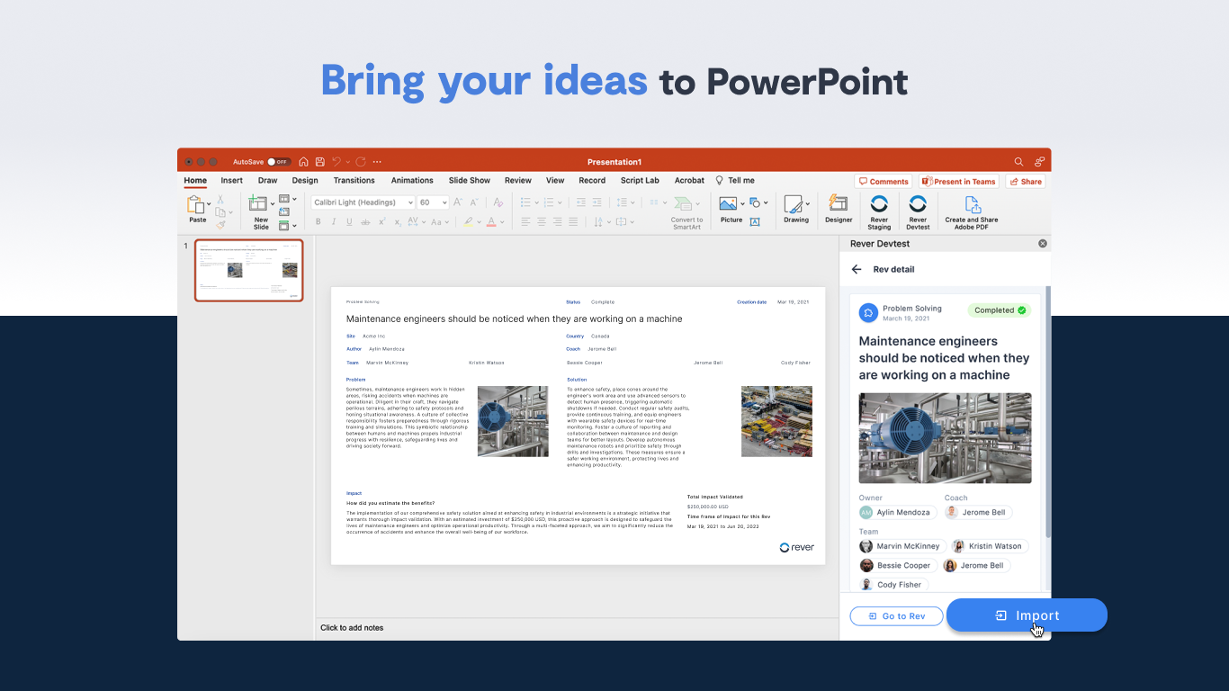This screenshot has width=1229, height=691.
Task: Click the Go to Rev button
Action: click(896, 616)
